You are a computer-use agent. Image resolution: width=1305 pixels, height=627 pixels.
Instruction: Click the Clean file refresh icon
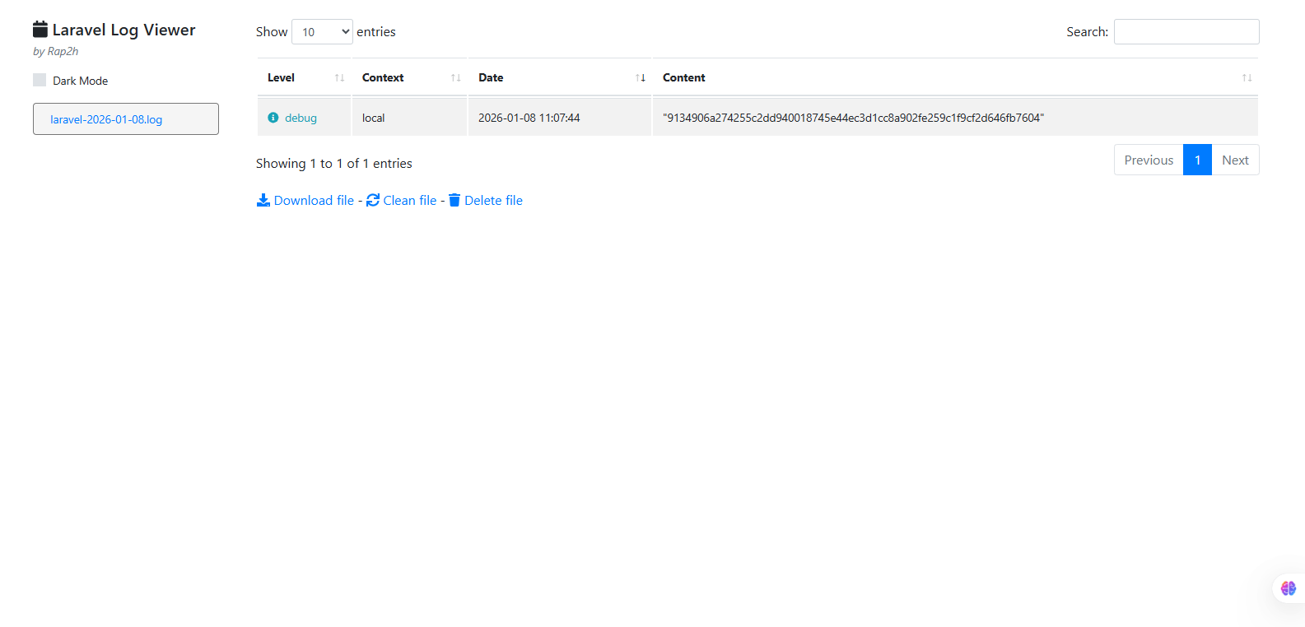point(373,200)
